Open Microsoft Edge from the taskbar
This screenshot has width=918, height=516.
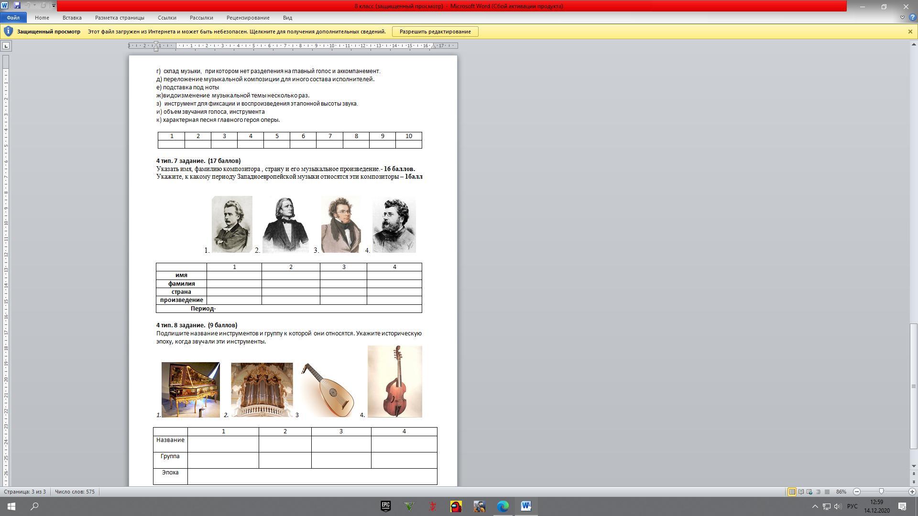coord(503,506)
